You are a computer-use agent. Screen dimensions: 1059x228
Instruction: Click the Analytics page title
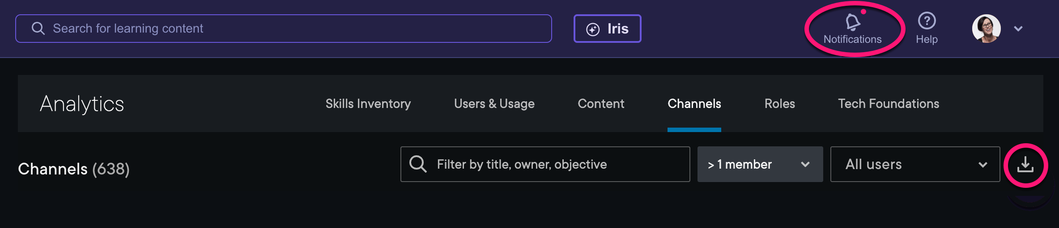point(82,104)
